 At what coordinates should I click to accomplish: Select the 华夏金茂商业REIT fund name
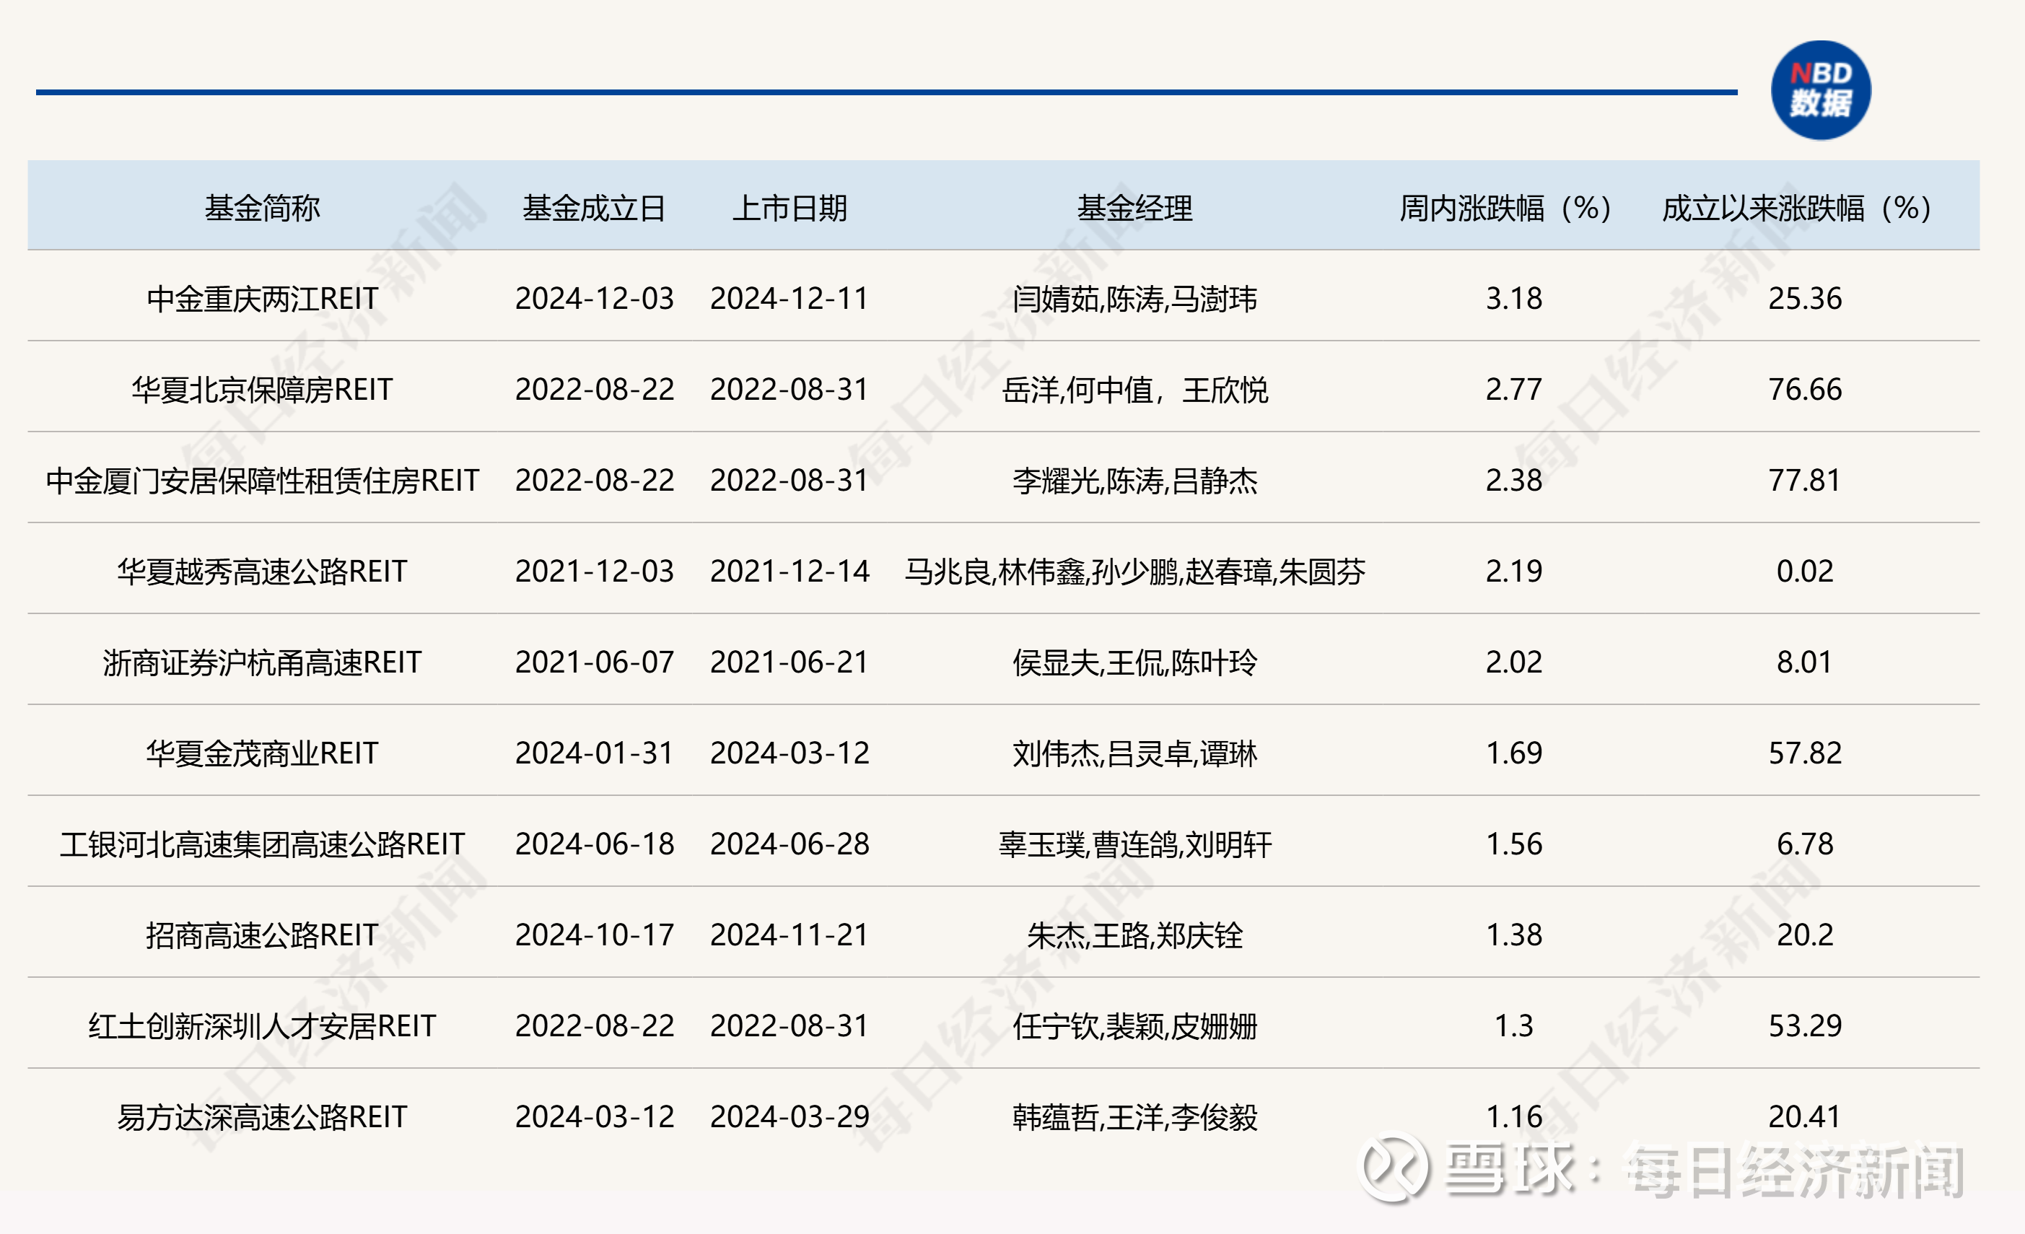tap(262, 753)
